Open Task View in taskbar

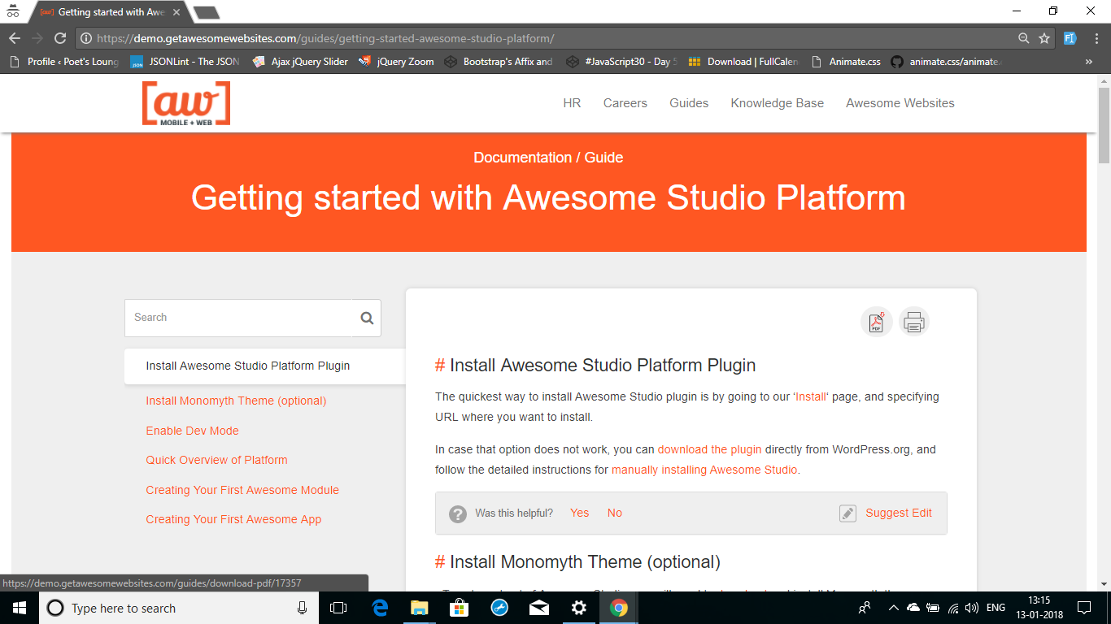338,608
